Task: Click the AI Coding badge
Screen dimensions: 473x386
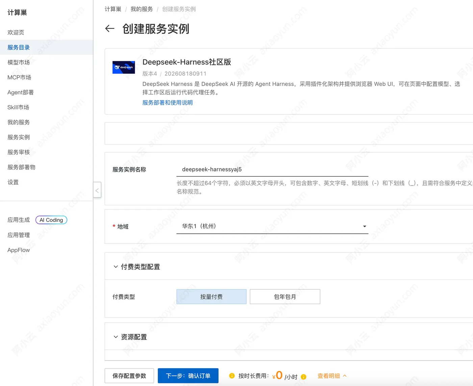Action: [51, 220]
